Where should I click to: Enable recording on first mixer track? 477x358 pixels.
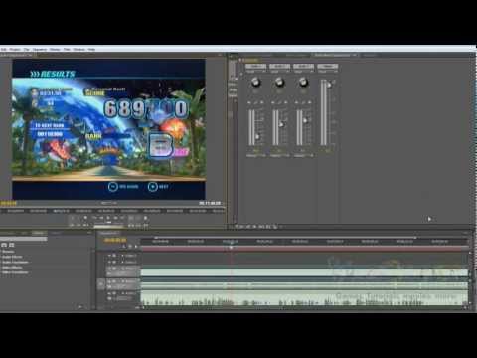[x=262, y=103]
